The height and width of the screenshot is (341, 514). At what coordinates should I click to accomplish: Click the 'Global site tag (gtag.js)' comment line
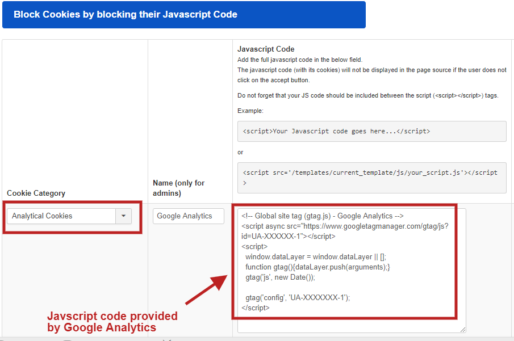coord(323,216)
